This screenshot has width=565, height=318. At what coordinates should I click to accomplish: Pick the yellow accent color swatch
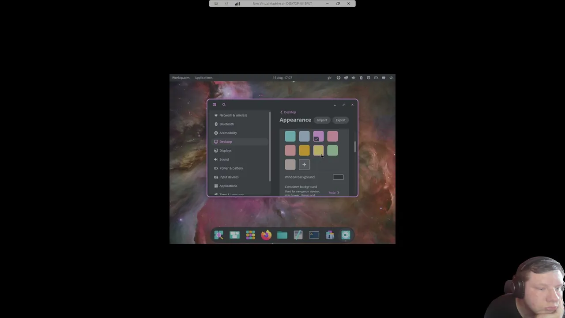[318, 151]
